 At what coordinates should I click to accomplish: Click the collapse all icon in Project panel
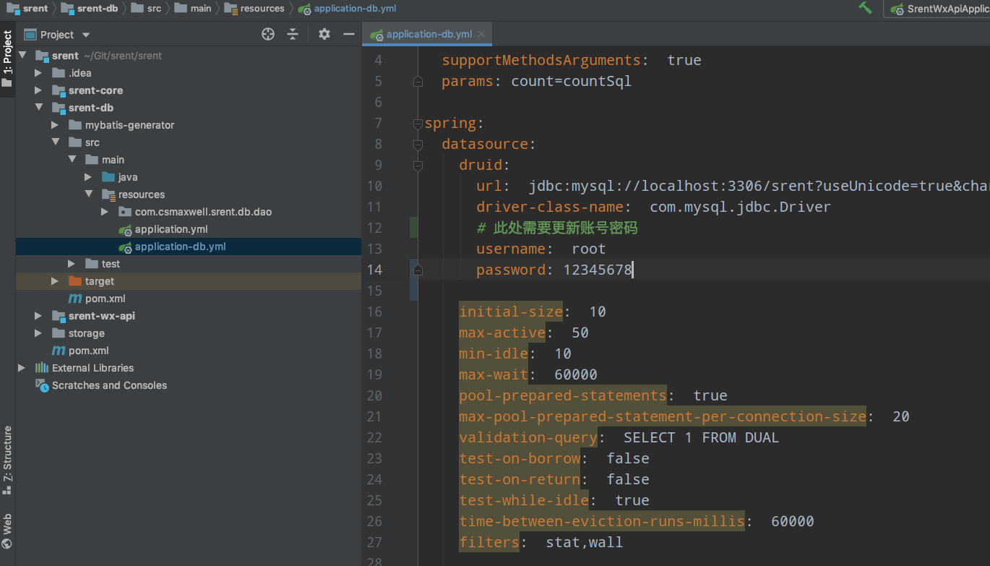293,34
